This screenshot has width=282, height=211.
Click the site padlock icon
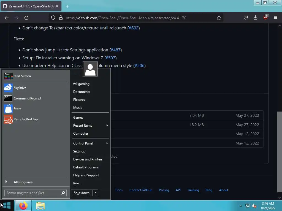point(61,18)
